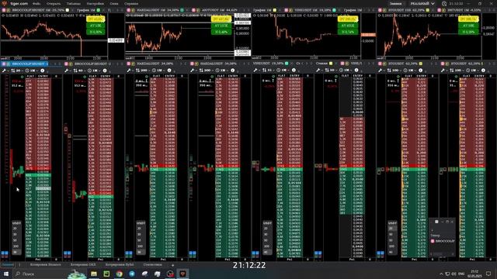This screenshot has width=497, height=279.
Task: Click green N badge on VINEUSDT chart
Action: pos(348,32)
